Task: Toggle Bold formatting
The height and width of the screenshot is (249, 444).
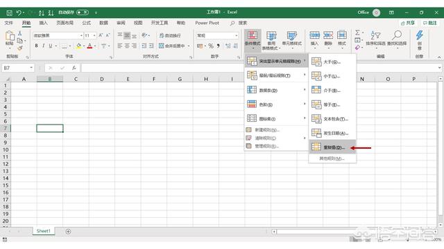Action: pos(36,46)
